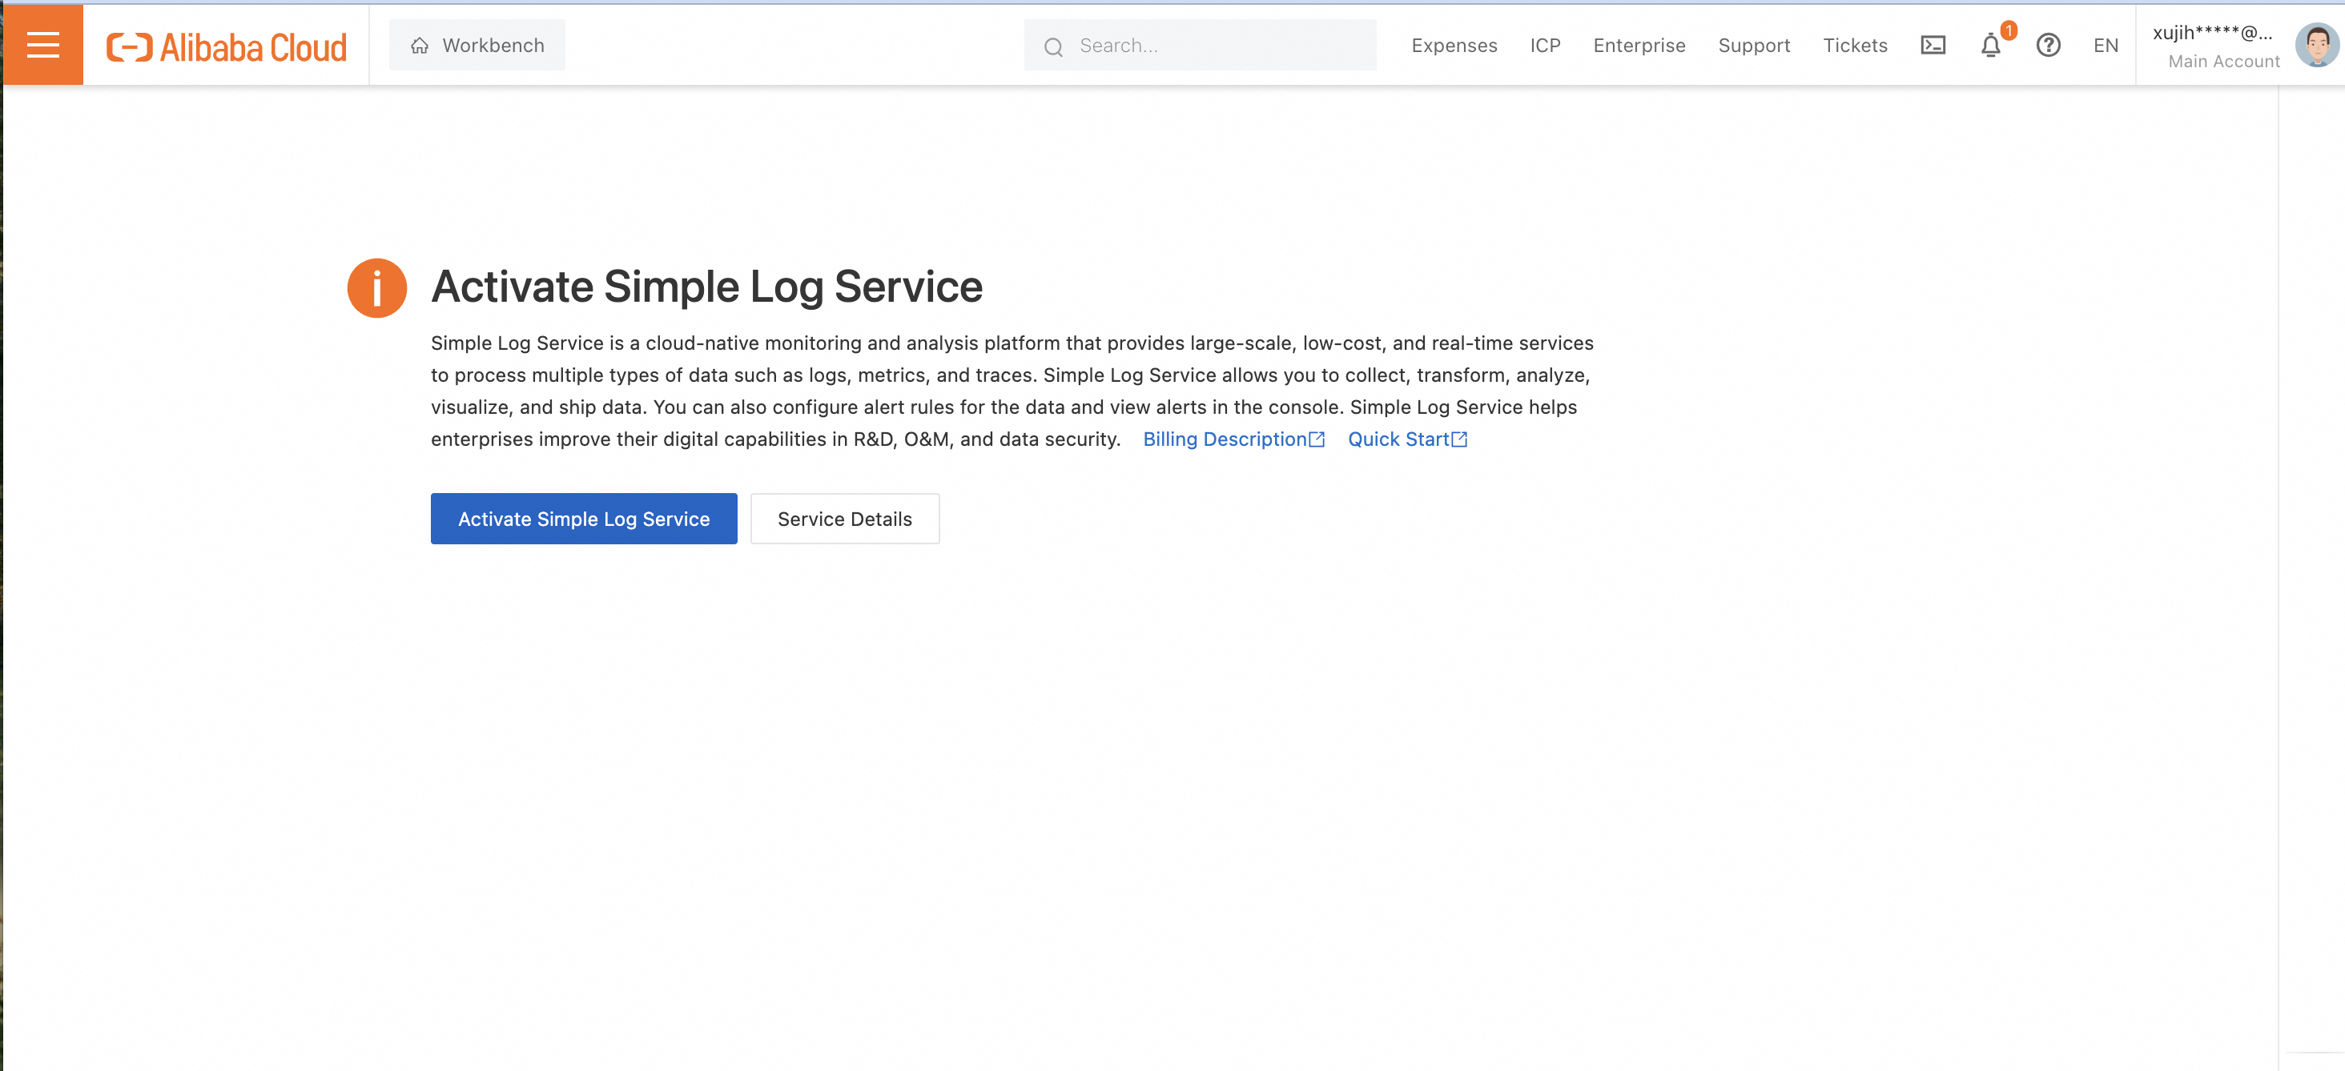Click the orange info icon beside the title
The height and width of the screenshot is (1071, 2345).
(x=377, y=287)
